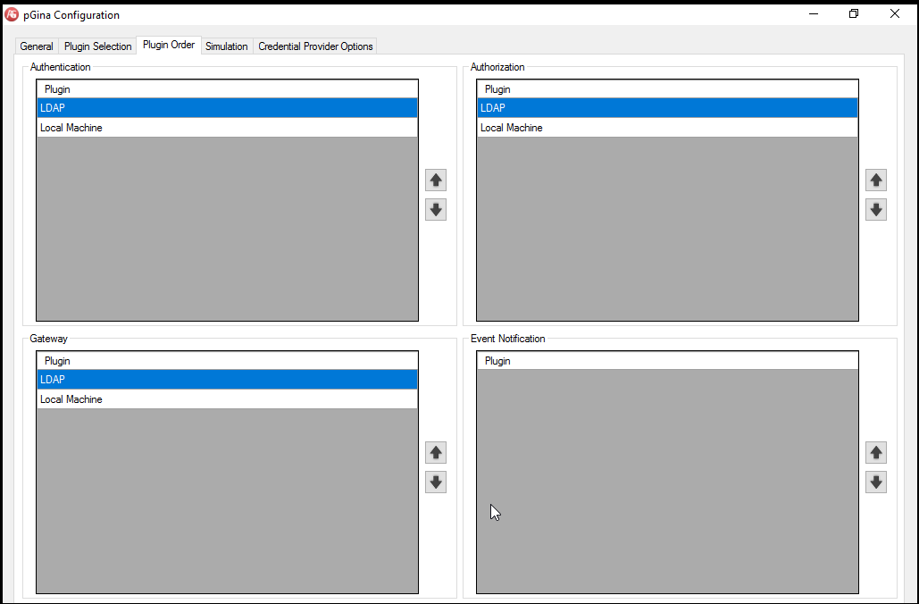Screen dimensions: 919x604
Task: Select LDAP in the Gateway list
Action: point(228,380)
